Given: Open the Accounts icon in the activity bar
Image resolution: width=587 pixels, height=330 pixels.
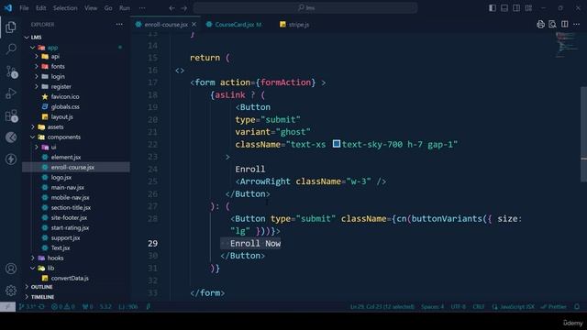Looking at the screenshot, I should pyautogui.click(x=11, y=269).
